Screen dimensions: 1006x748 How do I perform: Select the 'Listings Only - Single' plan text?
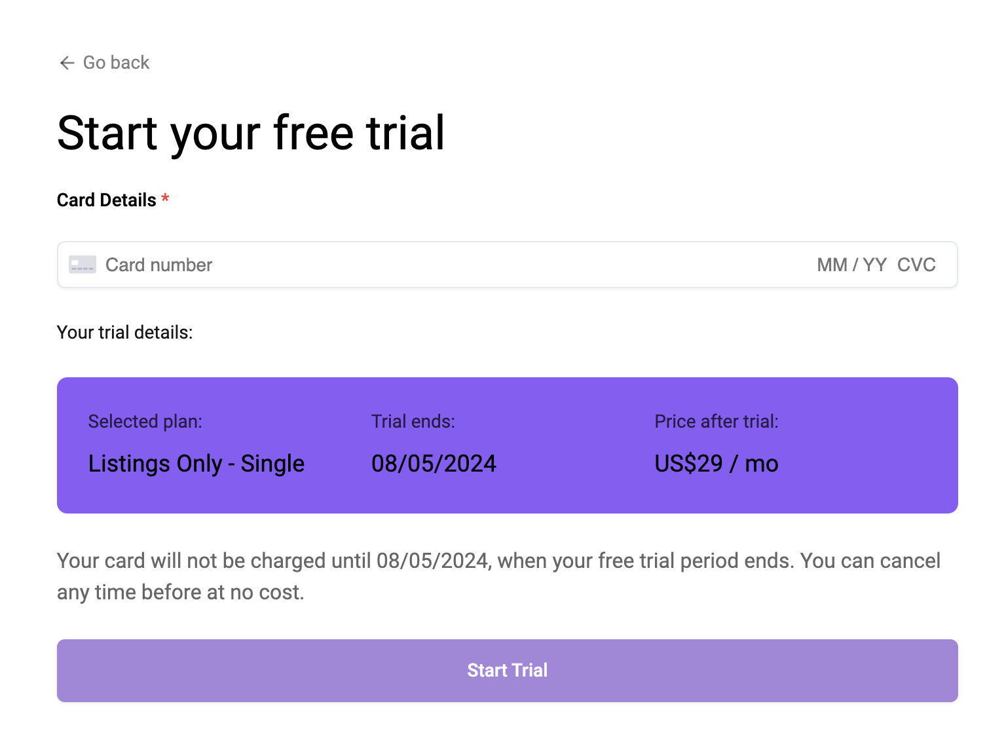[x=196, y=464]
